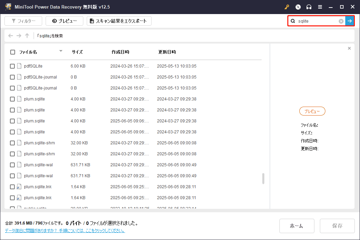Check the plum.sqlite-wal file checkbox
Viewport: 360px width, 240px height.
pos(12,165)
